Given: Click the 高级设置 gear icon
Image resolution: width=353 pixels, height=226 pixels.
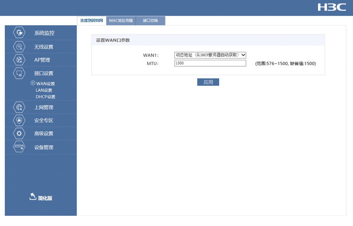Looking at the screenshot, I should (19, 134).
